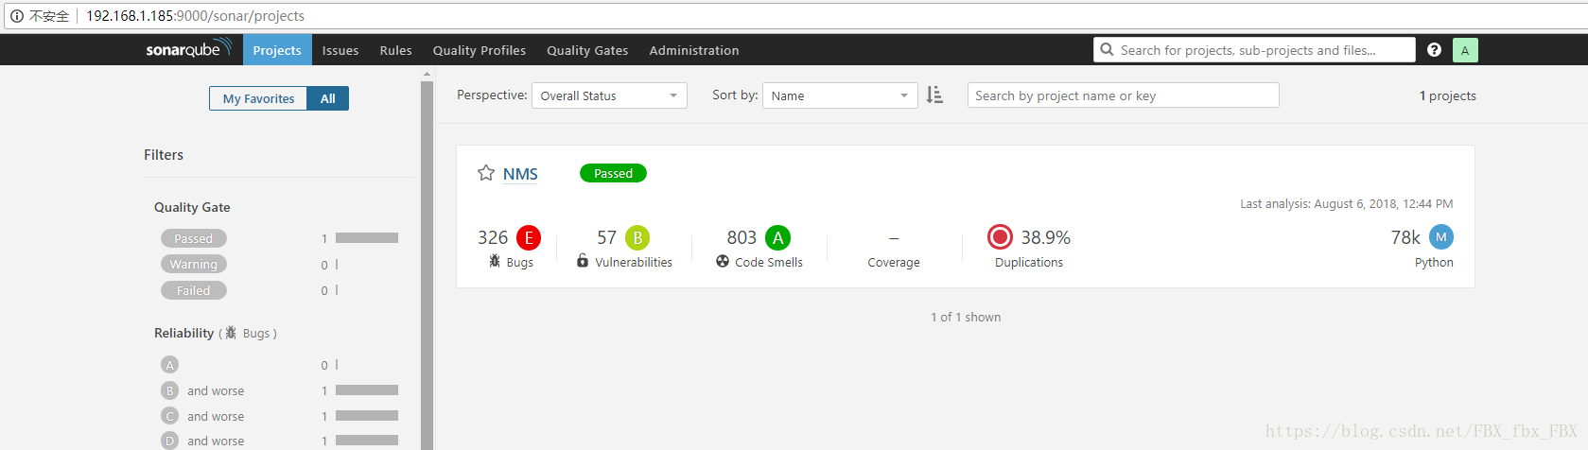Click the lock icon beside Vulnerabilities
Image resolution: width=1588 pixels, height=450 pixels.
pos(583,260)
